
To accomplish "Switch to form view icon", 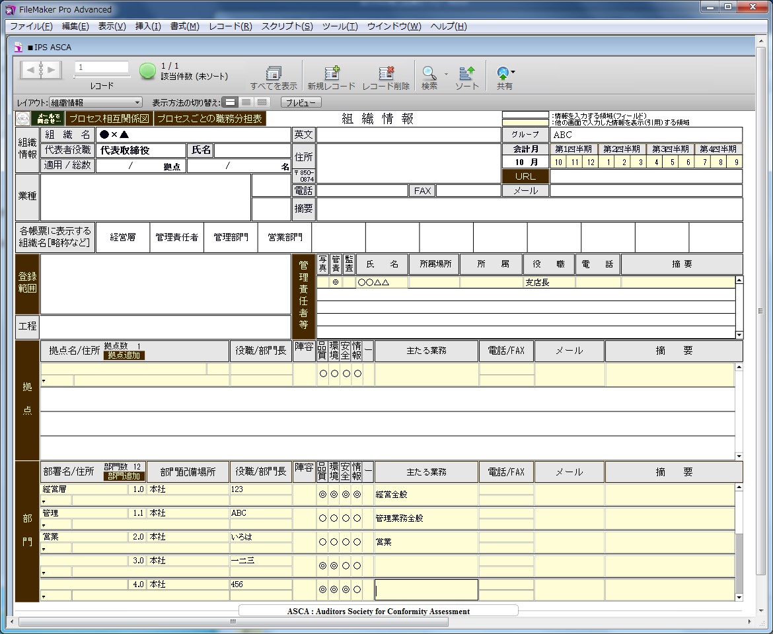I will (230, 102).
